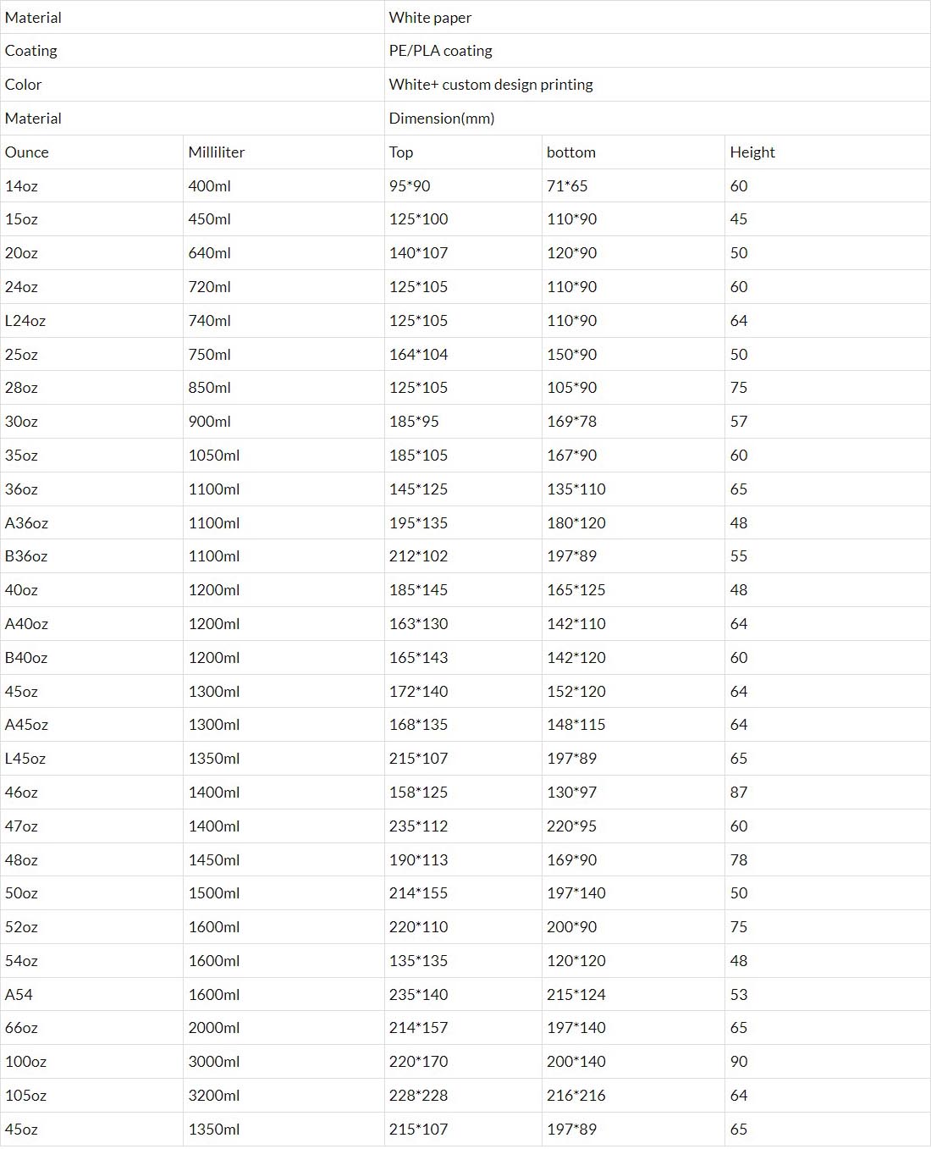The height and width of the screenshot is (1149, 931).
Task: Click the "B40oz" size cell
Action: [x=26, y=658]
